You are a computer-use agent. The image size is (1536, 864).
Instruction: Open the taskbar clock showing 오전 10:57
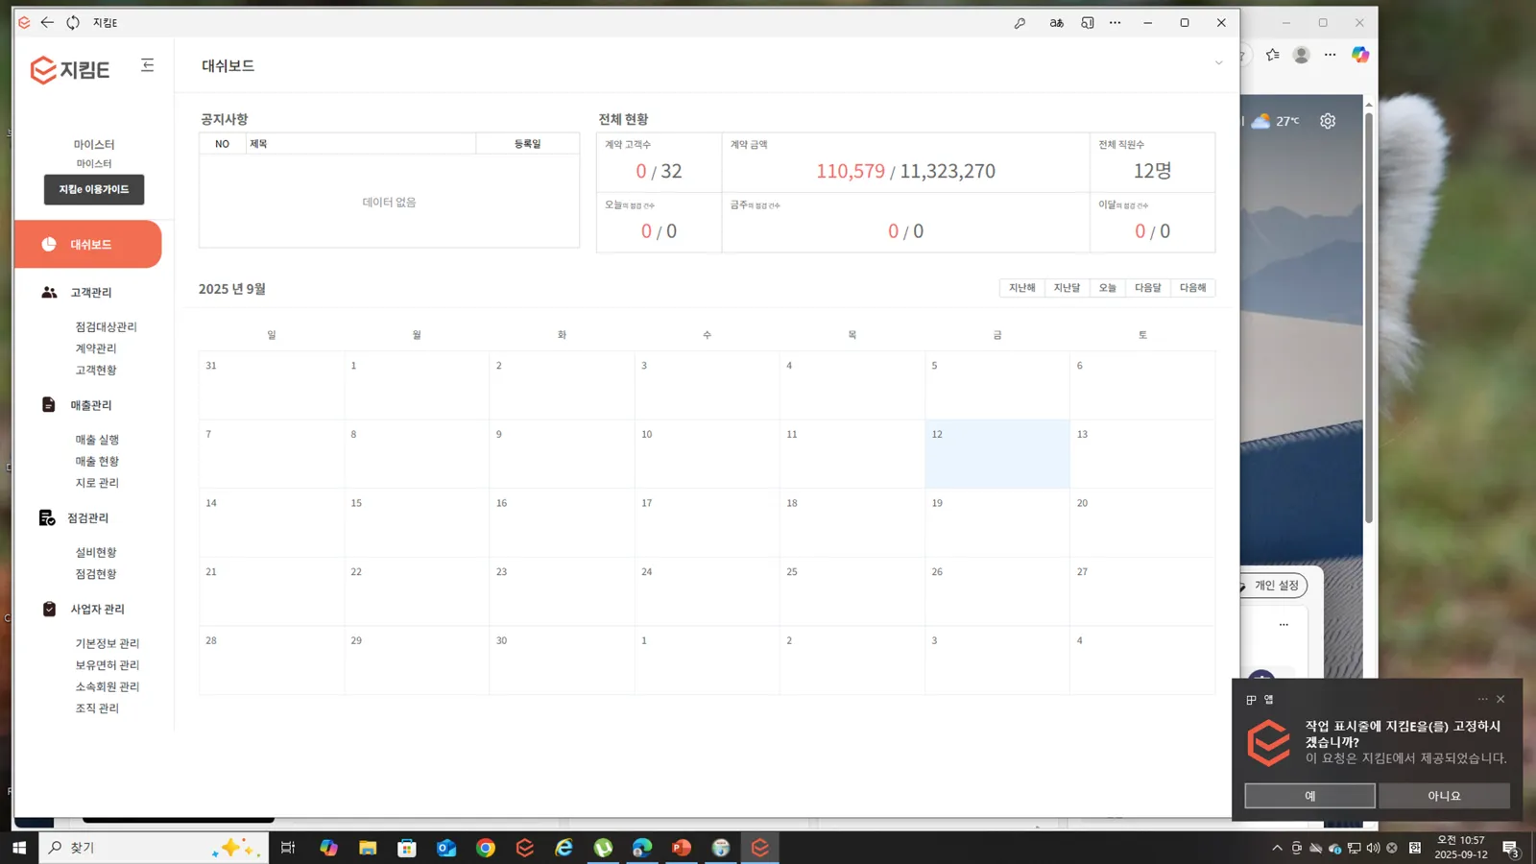pyautogui.click(x=1460, y=847)
